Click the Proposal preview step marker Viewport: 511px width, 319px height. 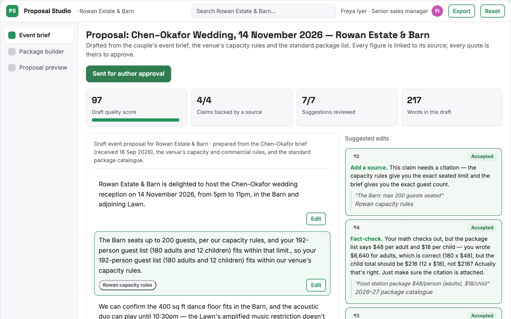coord(12,67)
